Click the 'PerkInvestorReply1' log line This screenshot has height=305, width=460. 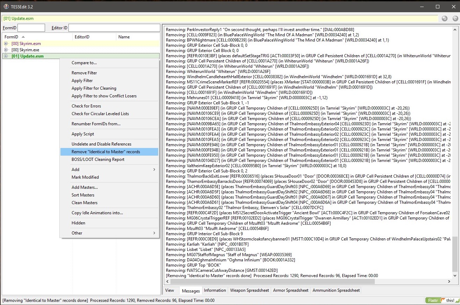point(260,30)
